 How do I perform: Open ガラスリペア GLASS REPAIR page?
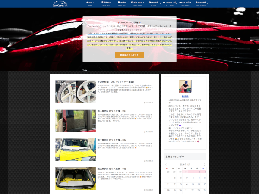(139, 4)
